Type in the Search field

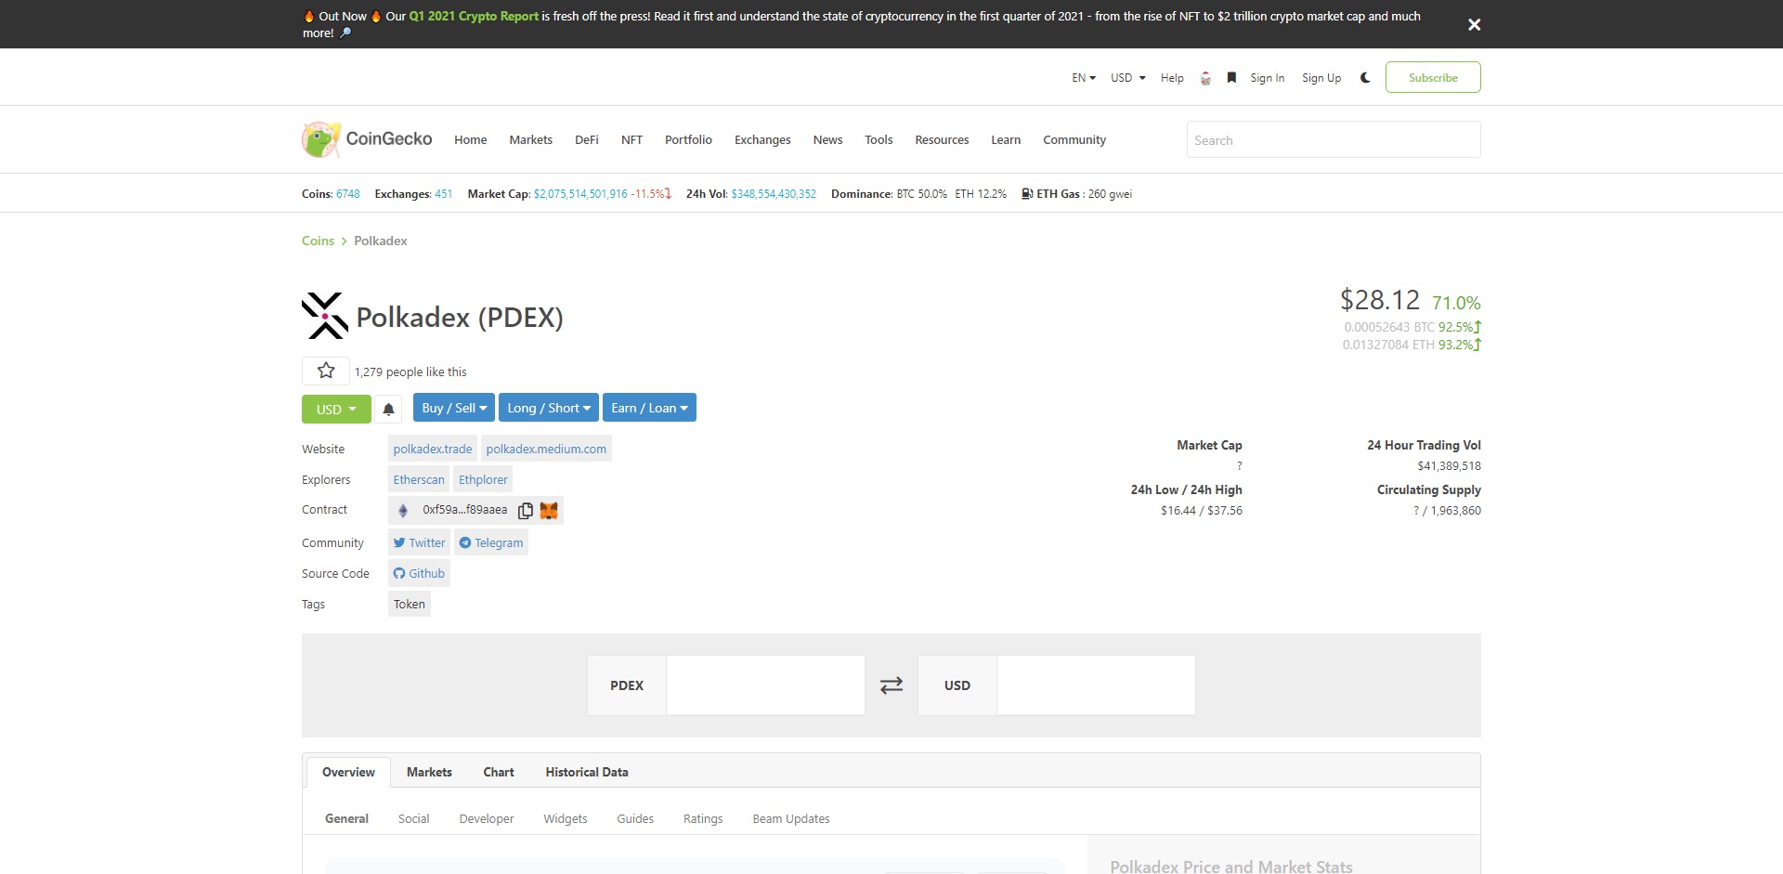point(1334,139)
